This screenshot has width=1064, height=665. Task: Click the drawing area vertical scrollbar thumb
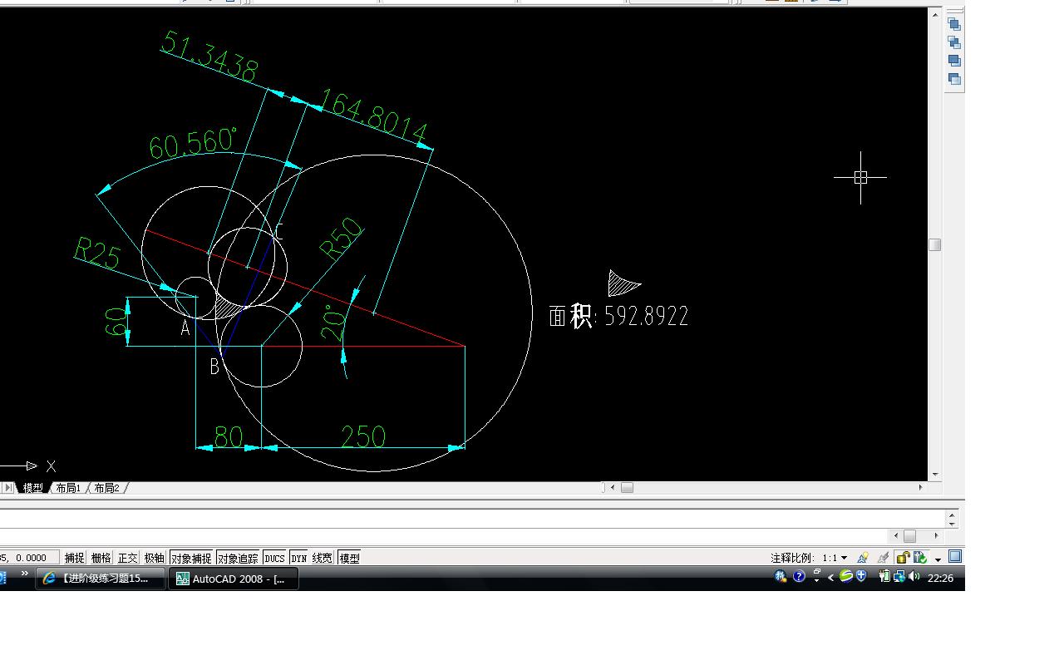click(x=934, y=244)
